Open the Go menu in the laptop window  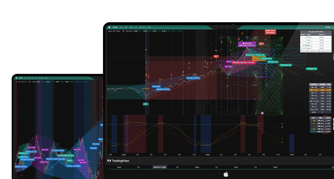point(136,27)
